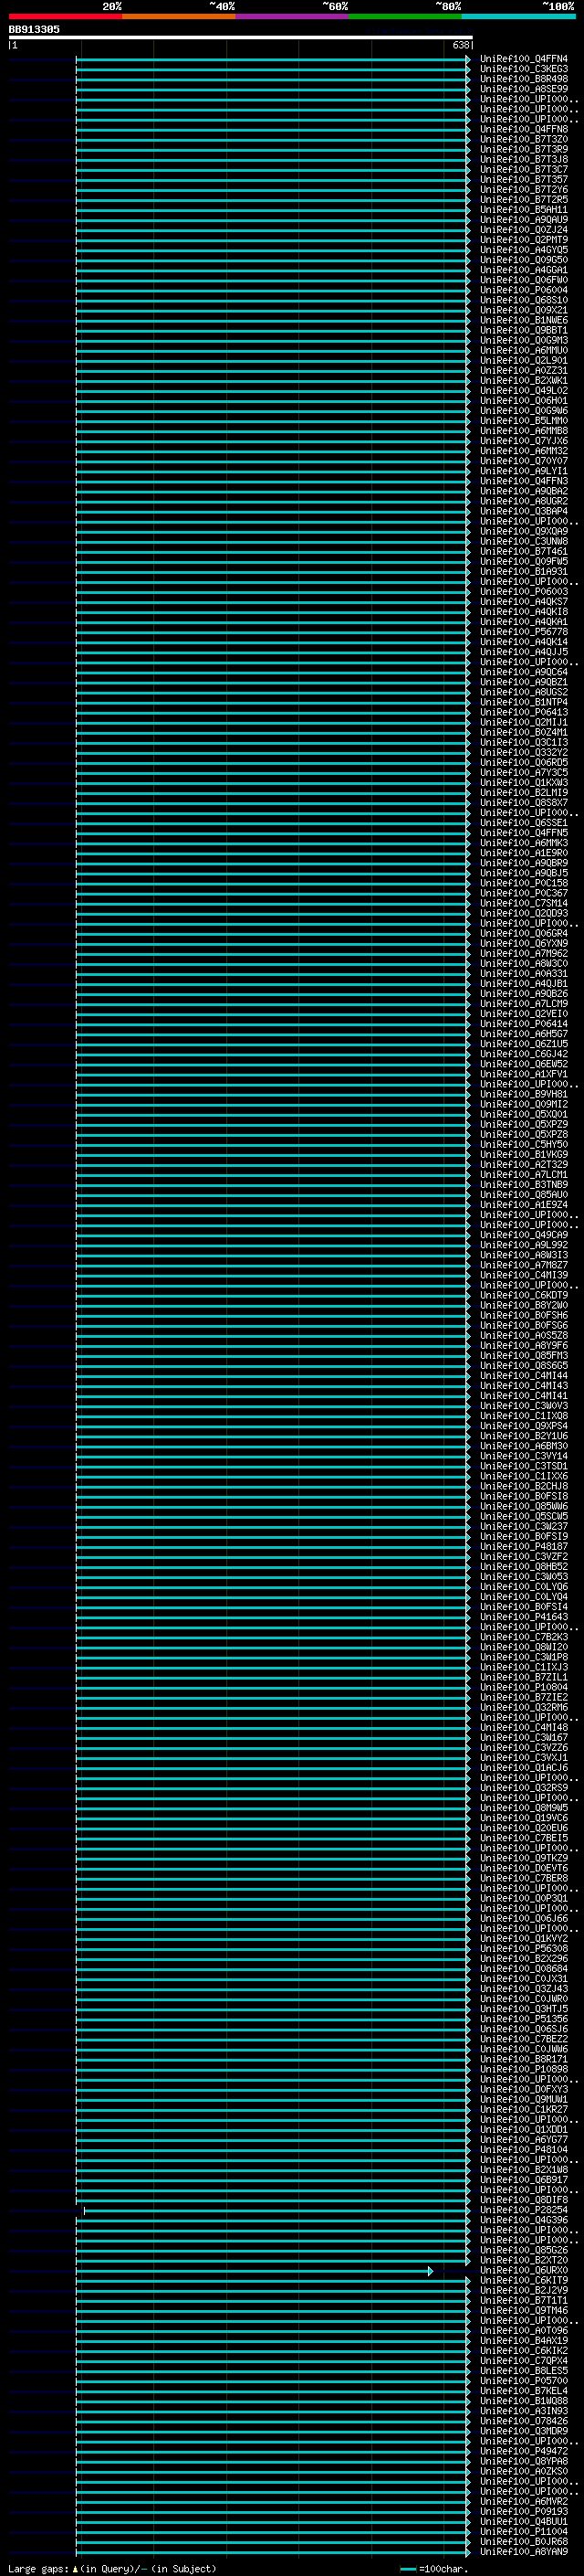Select UniRef100_Q9TM46 hit

(x=523, y=2310)
